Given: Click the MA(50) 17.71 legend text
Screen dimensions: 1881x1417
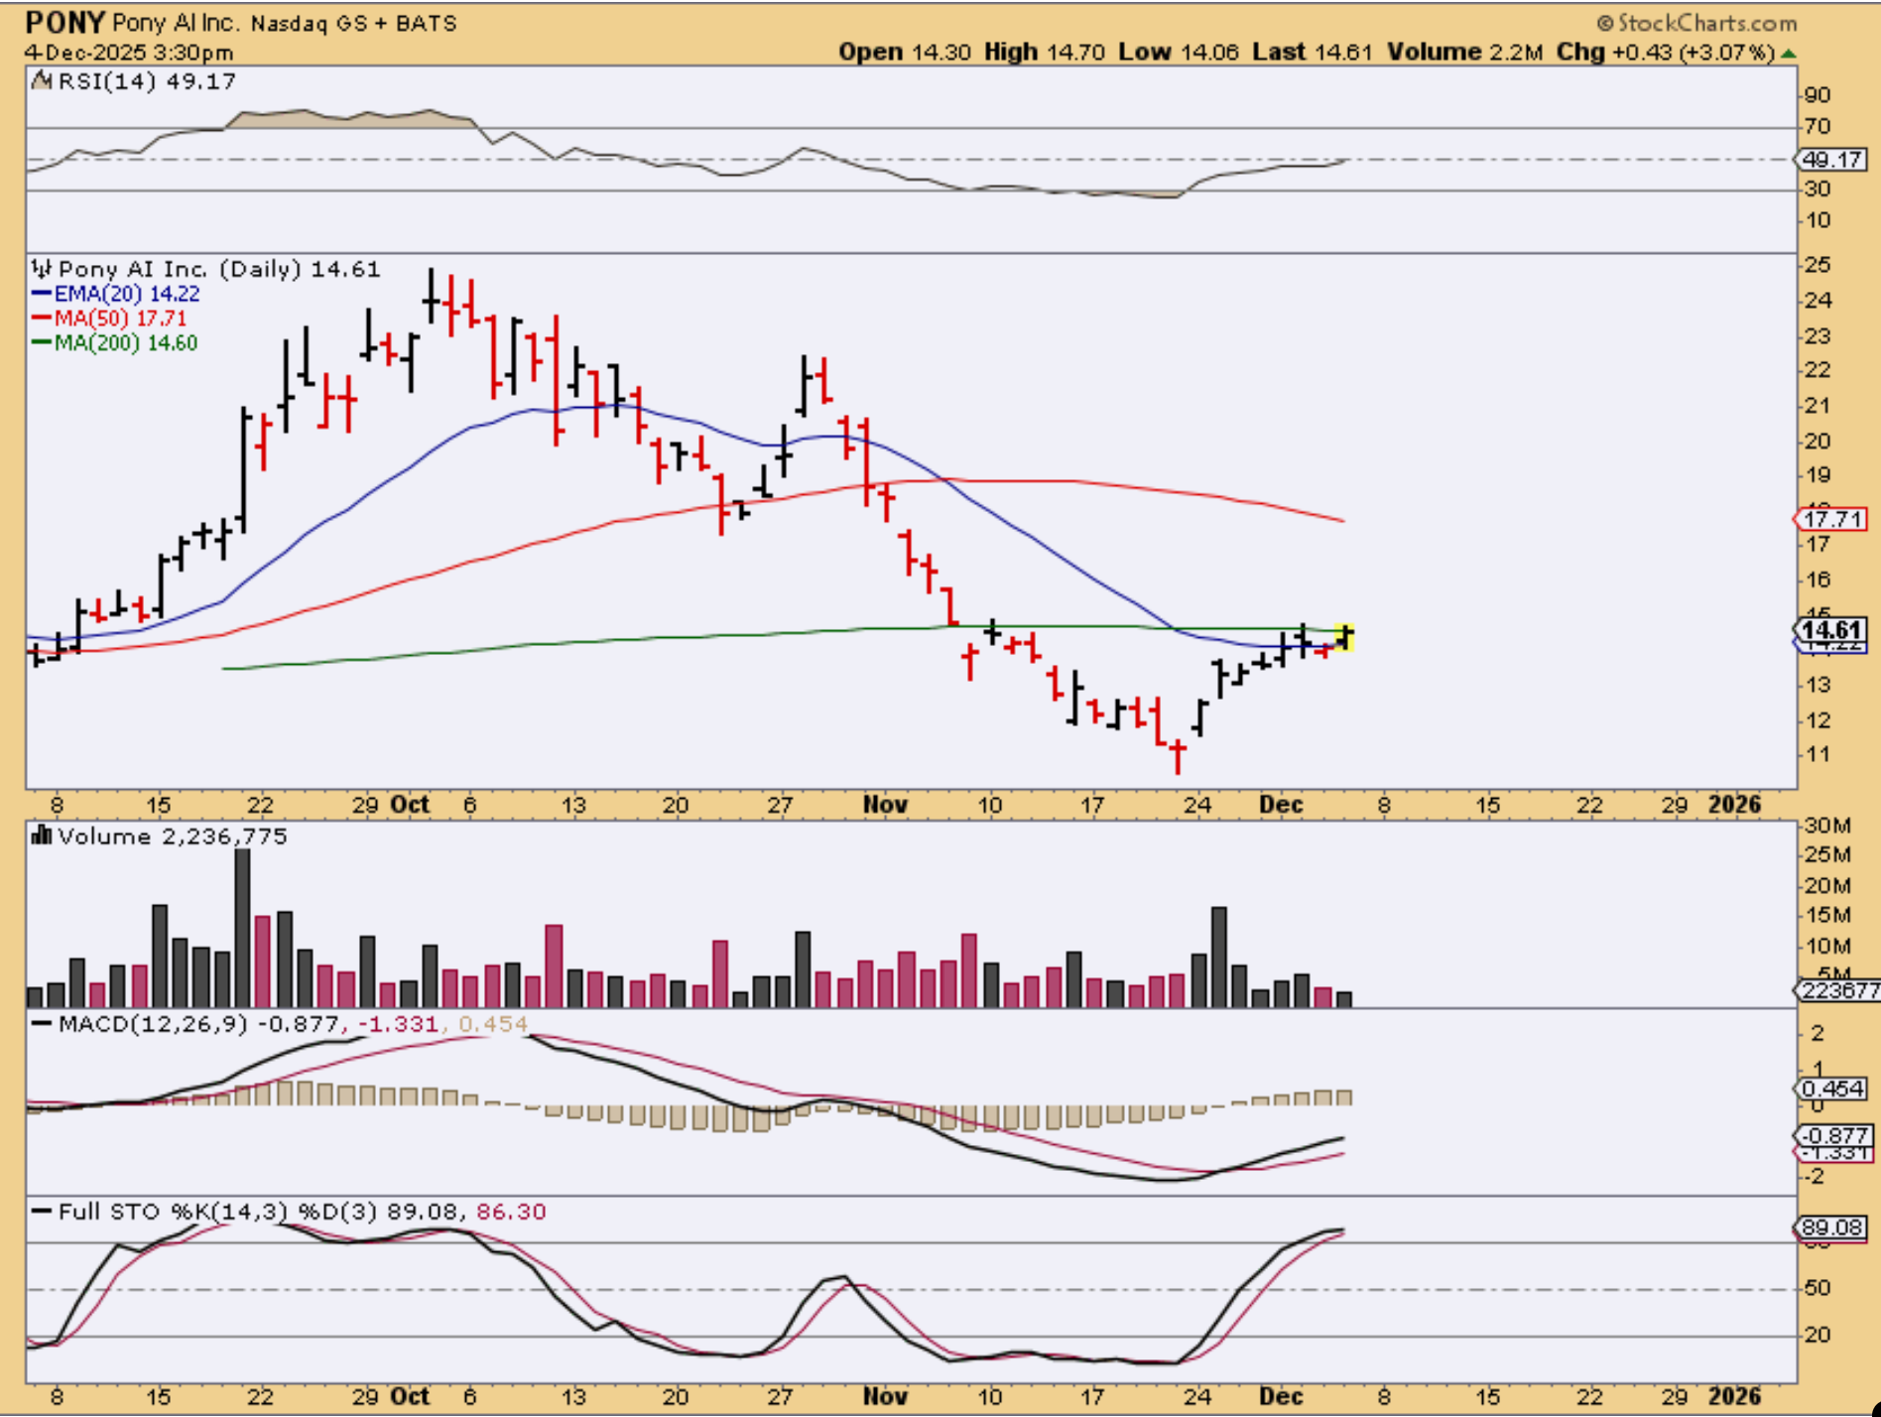Looking at the screenshot, I should [x=120, y=319].
